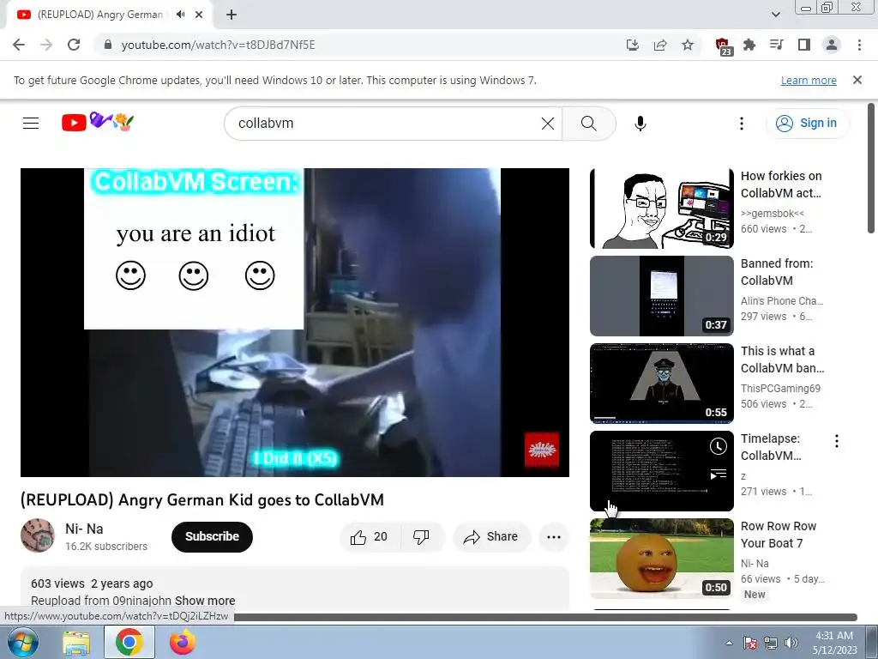
Task: Open the ThisPCGaming69 channel name
Action: [x=780, y=389]
